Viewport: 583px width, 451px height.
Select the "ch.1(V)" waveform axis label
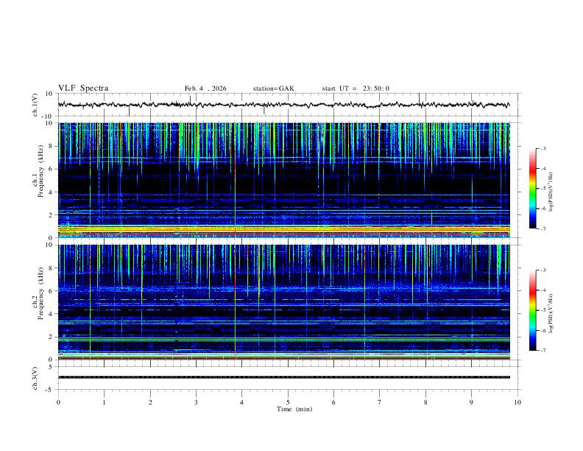tap(35, 105)
